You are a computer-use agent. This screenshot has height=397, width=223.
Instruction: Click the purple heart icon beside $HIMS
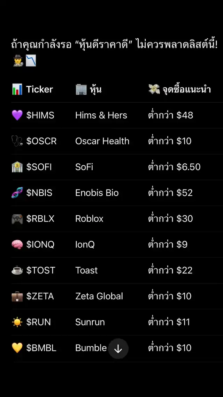(x=17, y=115)
